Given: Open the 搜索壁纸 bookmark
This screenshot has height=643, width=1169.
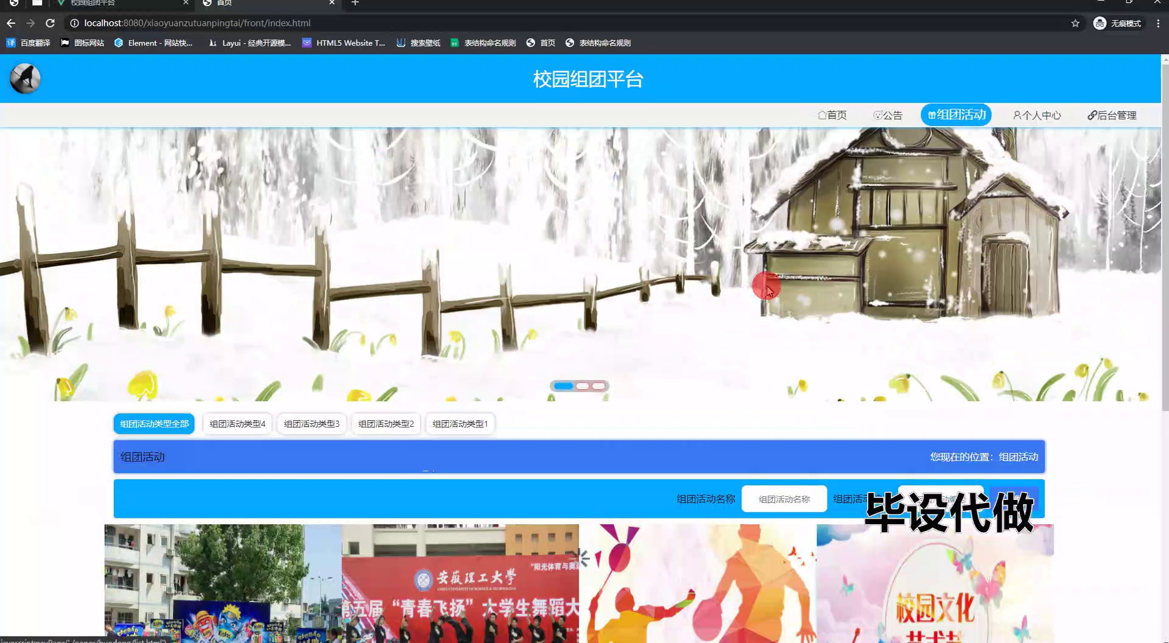Looking at the screenshot, I should click(418, 43).
